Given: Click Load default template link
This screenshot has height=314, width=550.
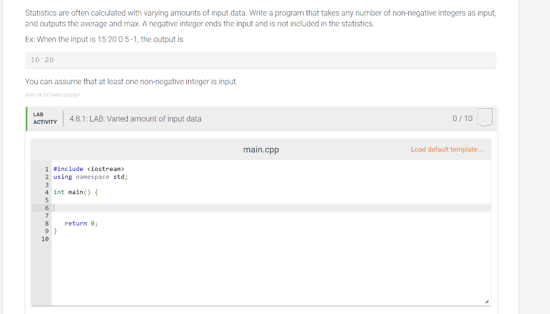Looking at the screenshot, I should [x=446, y=149].
